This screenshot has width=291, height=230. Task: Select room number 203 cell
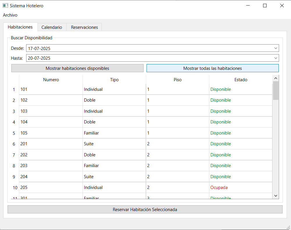point(51,165)
